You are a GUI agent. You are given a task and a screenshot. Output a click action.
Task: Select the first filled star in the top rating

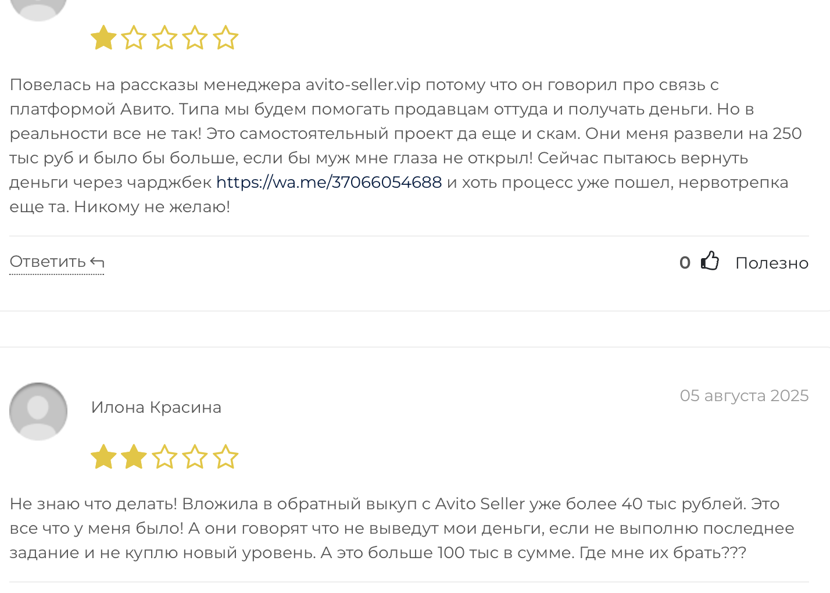tap(102, 37)
